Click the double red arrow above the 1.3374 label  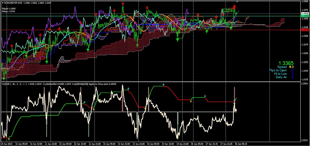[235, 6]
